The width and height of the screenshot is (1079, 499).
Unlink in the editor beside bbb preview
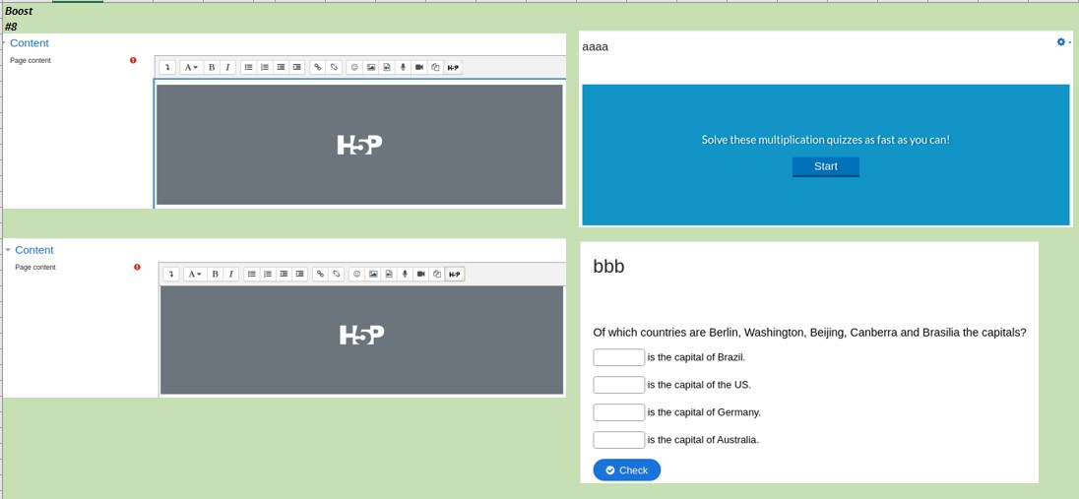click(337, 274)
